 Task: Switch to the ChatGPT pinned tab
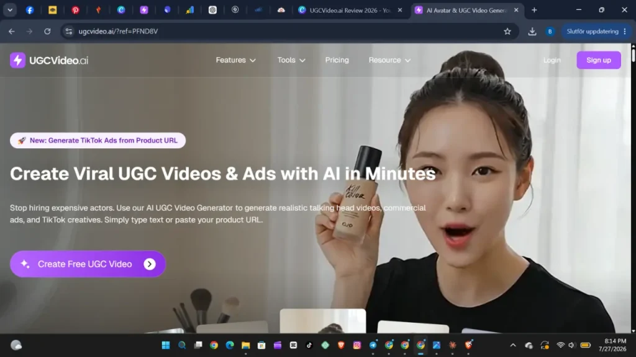point(212,10)
